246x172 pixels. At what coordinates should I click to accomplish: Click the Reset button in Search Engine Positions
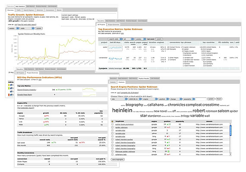(219, 99)
